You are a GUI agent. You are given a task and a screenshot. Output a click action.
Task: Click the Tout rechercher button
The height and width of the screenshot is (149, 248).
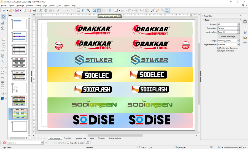[x=60, y=143]
